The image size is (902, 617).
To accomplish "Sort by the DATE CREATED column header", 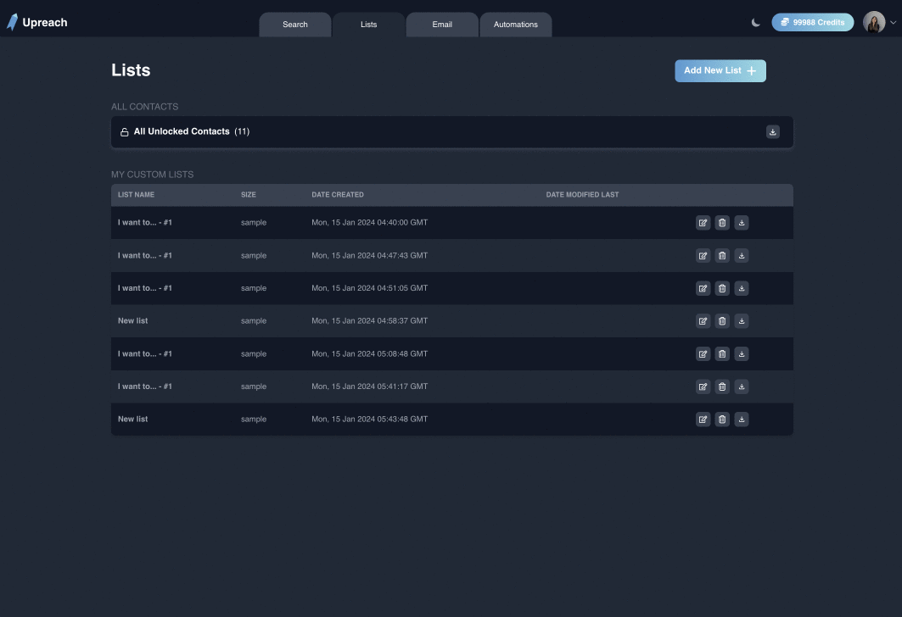I will point(338,195).
